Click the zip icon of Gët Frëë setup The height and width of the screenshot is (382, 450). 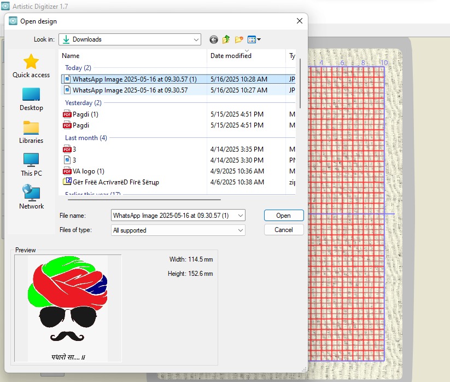pos(67,182)
